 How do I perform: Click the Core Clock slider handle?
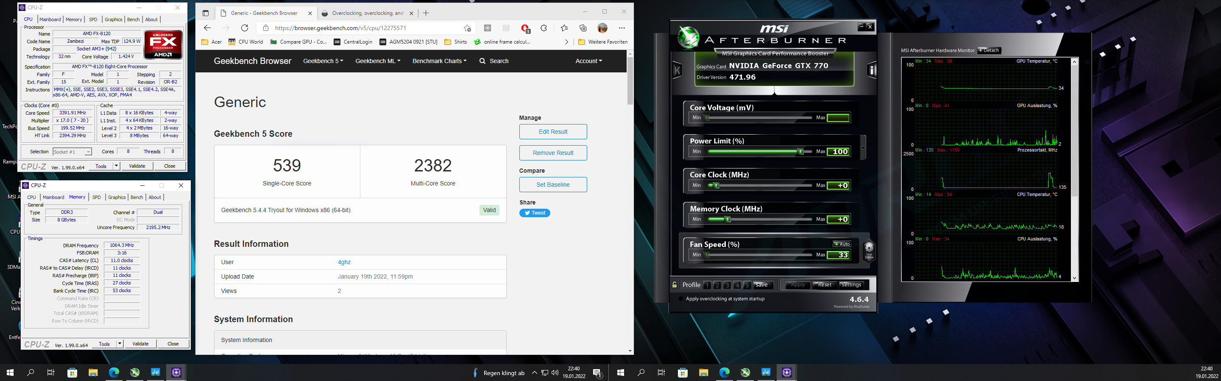tap(716, 185)
